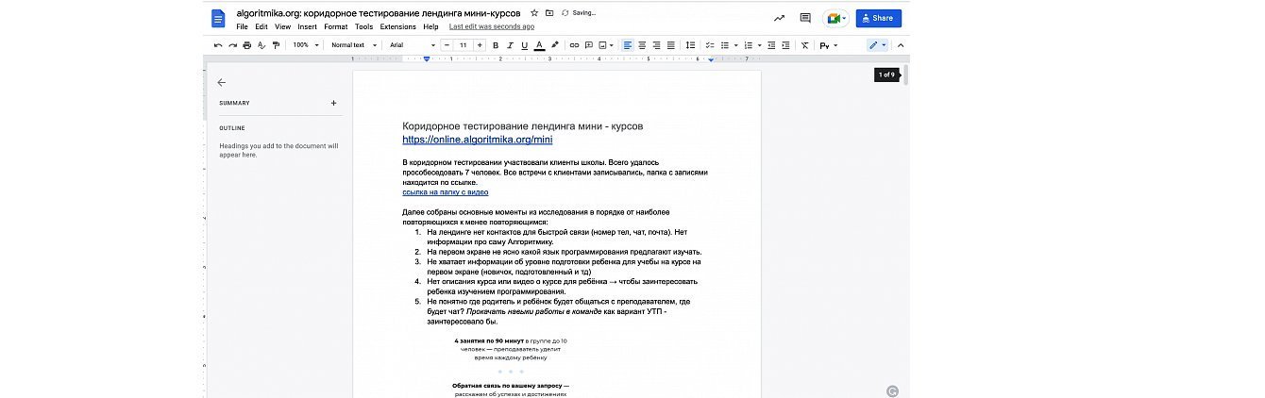Toggle underline formatting
Viewport: 1265px width, 398px height.
point(524,45)
